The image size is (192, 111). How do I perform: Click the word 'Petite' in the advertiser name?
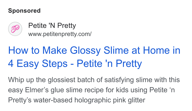[x=37, y=26]
